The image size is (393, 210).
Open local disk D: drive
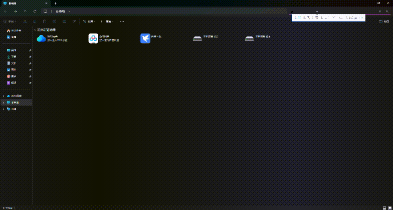point(249,38)
